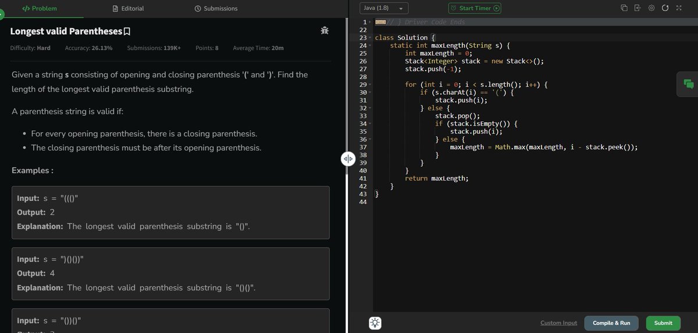This screenshot has width=698, height=333.
Task: Enter fullscreen editor mode
Action: click(x=678, y=9)
